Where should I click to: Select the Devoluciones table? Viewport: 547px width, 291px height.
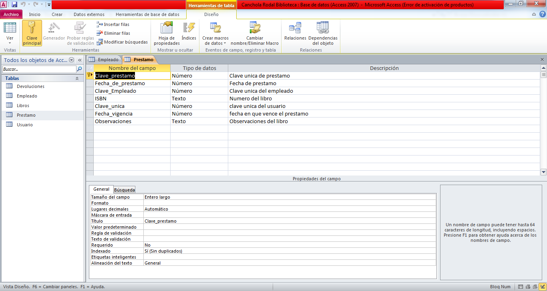click(30, 86)
